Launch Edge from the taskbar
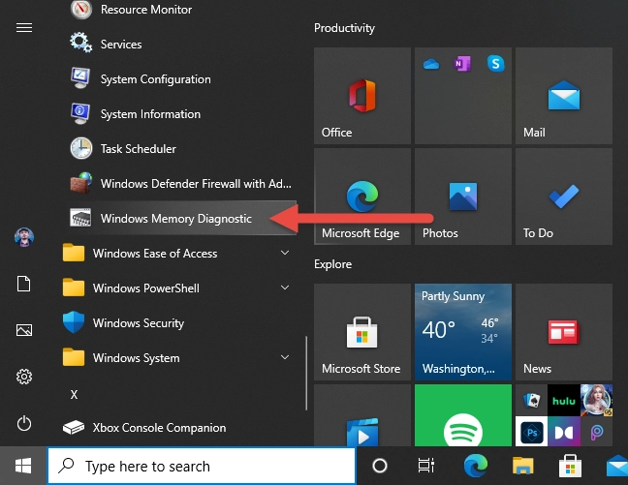Image resolution: width=628 pixels, height=485 pixels. (x=476, y=466)
